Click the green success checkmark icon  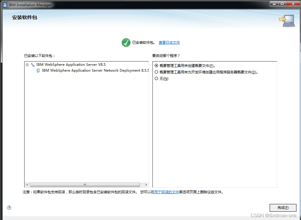click(126, 42)
